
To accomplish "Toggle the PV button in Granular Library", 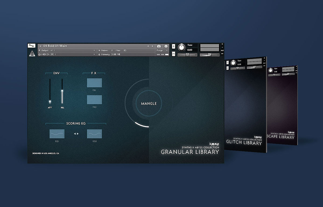I will [222, 54].
